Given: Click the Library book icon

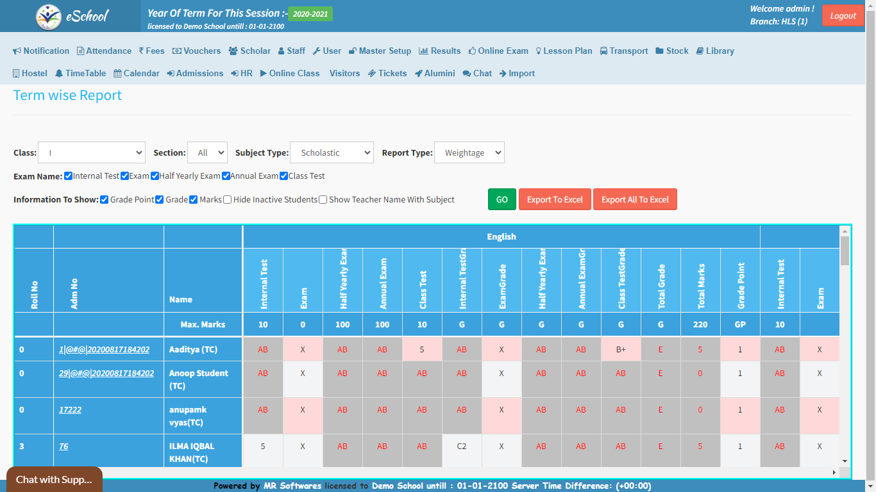Looking at the screenshot, I should tap(700, 51).
